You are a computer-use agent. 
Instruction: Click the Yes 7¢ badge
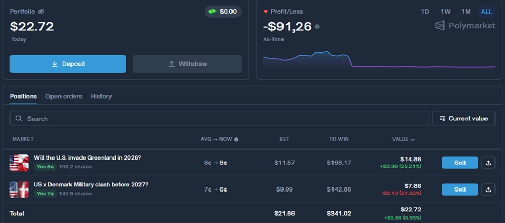[x=45, y=194]
